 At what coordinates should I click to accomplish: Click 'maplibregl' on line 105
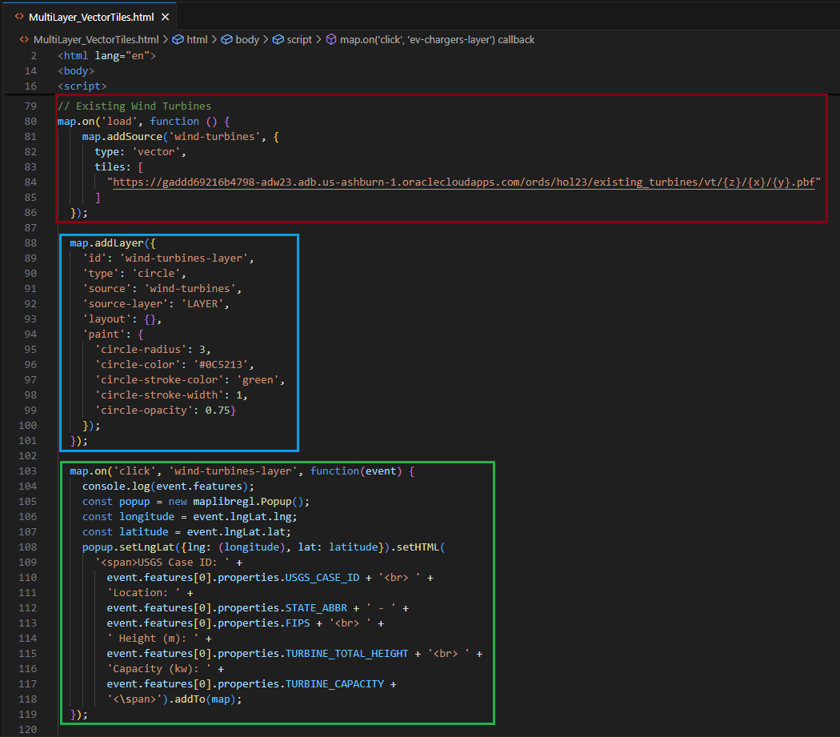pos(224,501)
